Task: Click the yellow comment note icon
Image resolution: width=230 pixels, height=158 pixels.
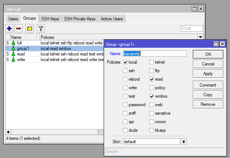Action: 29,28
